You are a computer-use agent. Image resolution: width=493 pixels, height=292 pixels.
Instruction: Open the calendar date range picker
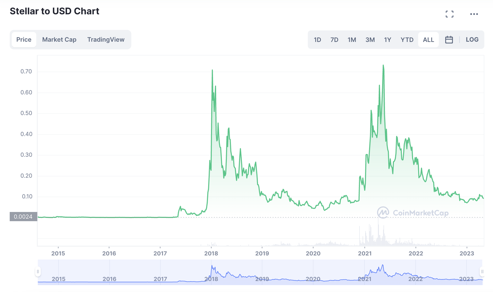click(x=449, y=40)
